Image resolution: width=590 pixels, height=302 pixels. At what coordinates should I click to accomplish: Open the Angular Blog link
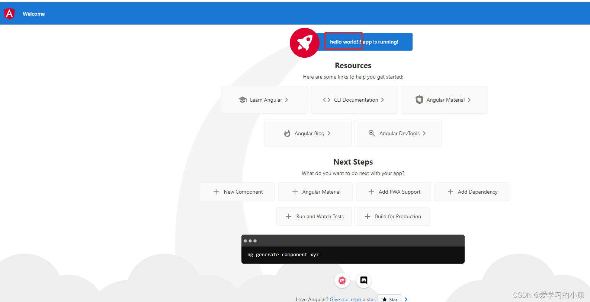[x=308, y=133]
